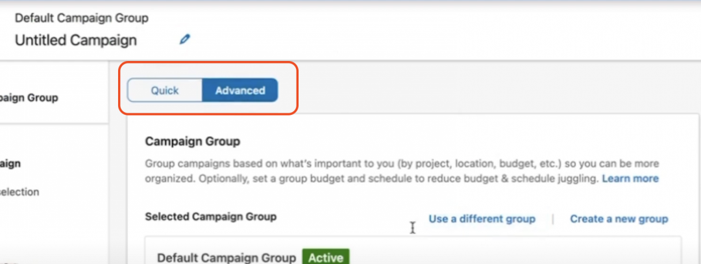
Task: Click the campaign grouping description paragraph
Action: click(402, 171)
